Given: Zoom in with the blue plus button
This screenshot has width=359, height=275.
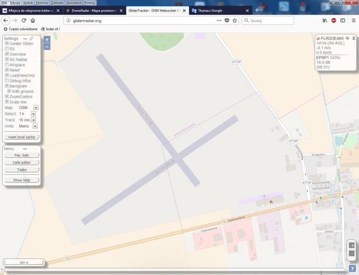Looking at the screenshot, I should click(x=47, y=40).
